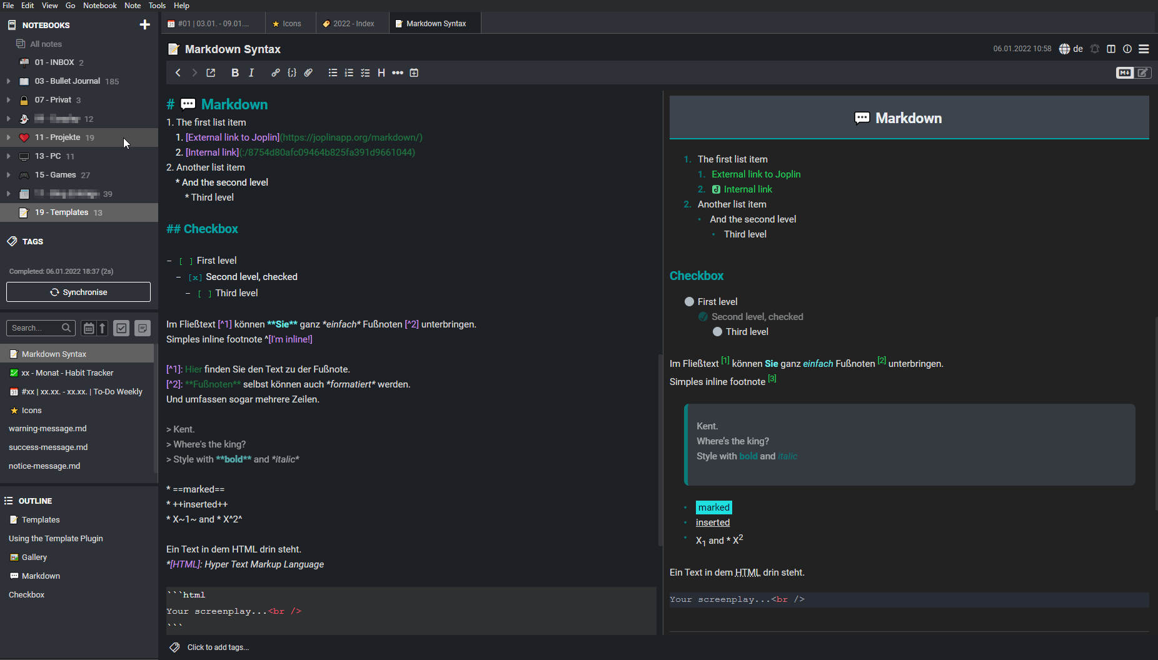Expand 13 - PC notebook
The height and width of the screenshot is (660, 1158).
point(8,156)
